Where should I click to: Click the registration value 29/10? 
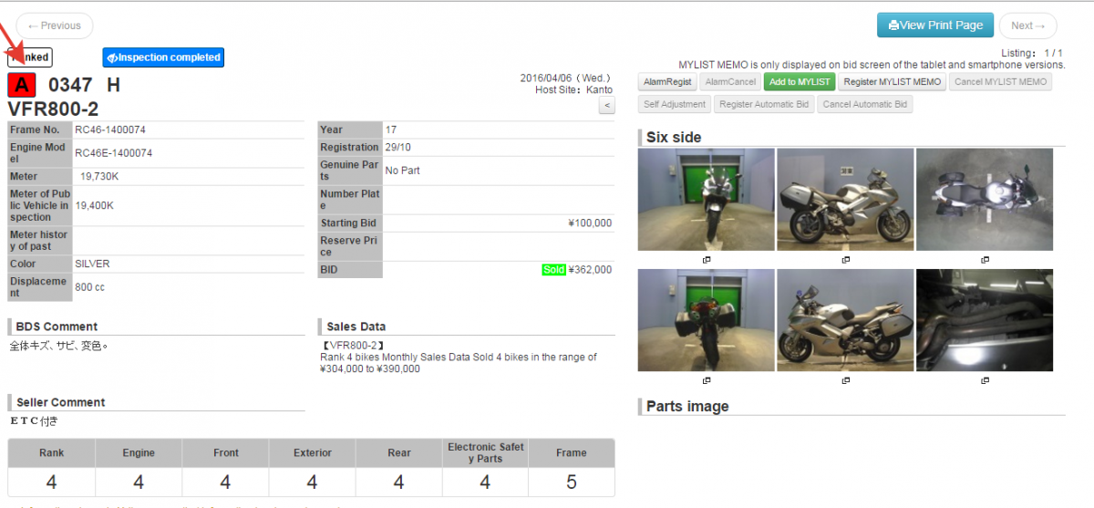397,147
